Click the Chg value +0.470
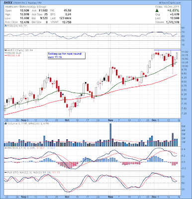Viewport: 192px width, 199px height. [175, 14]
